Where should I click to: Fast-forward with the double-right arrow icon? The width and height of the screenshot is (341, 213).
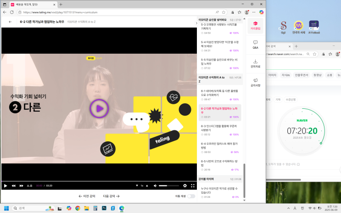pos(21,185)
